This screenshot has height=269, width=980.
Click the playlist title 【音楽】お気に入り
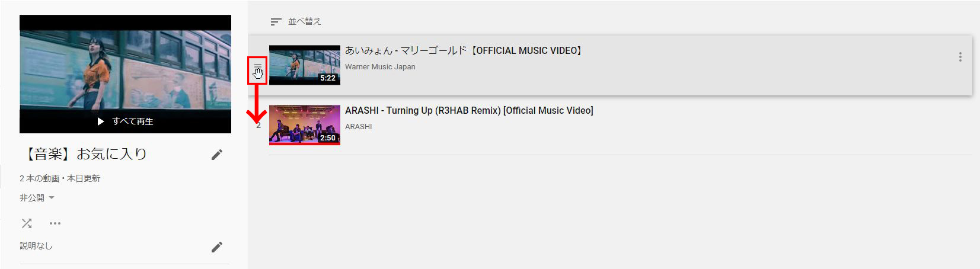coord(84,154)
